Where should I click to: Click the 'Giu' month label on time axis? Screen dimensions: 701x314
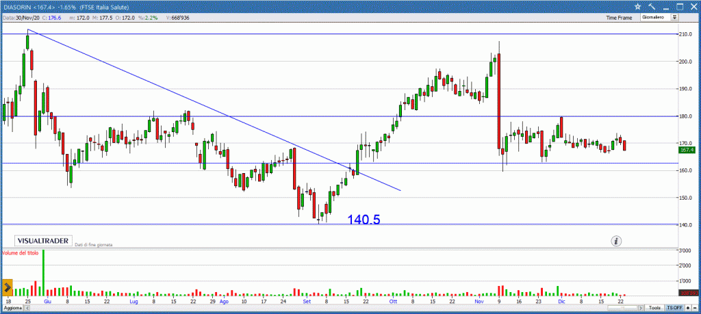coord(47,302)
